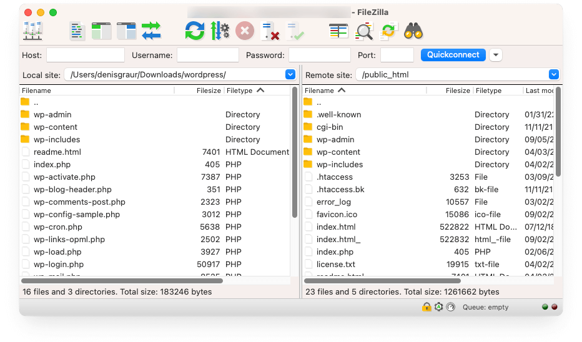Sort remote files by Last modified column
Image resolution: width=582 pixels, height=342 pixels.
(x=539, y=90)
